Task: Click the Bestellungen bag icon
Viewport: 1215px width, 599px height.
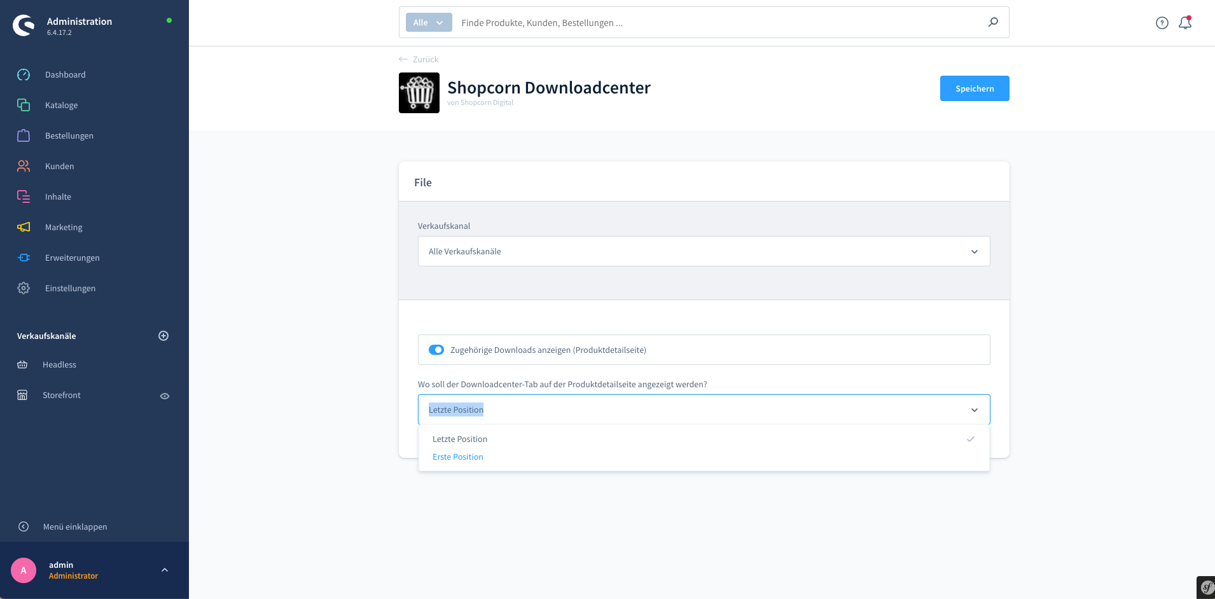Action: point(24,135)
